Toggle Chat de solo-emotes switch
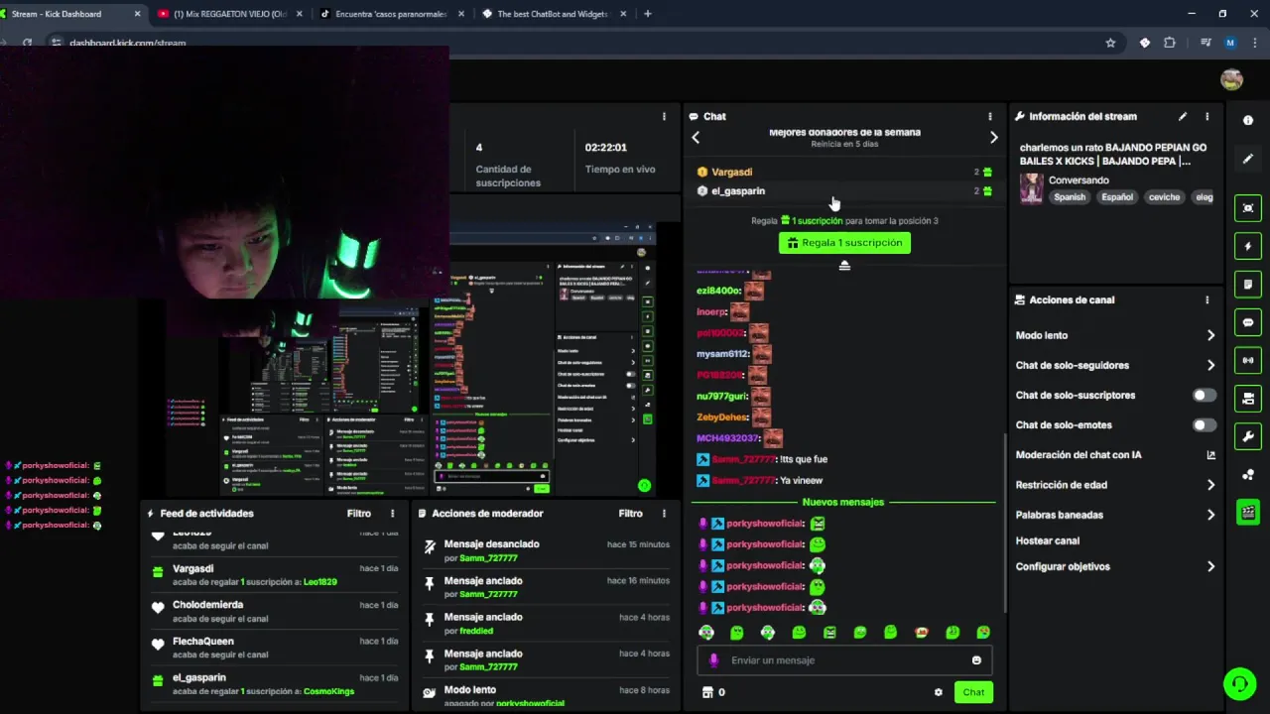The width and height of the screenshot is (1270, 714). point(1204,424)
